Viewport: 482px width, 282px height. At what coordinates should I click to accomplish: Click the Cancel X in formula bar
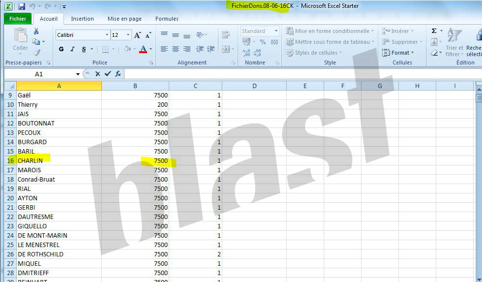point(97,74)
